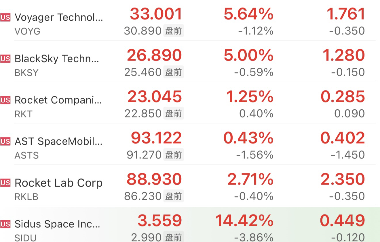Select the Rocket Lab Corp name

pyautogui.click(x=58, y=183)
